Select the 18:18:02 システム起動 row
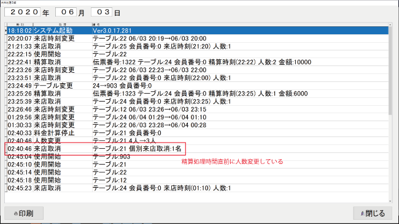Screen dimensions: 399x224 click(198, 31)
